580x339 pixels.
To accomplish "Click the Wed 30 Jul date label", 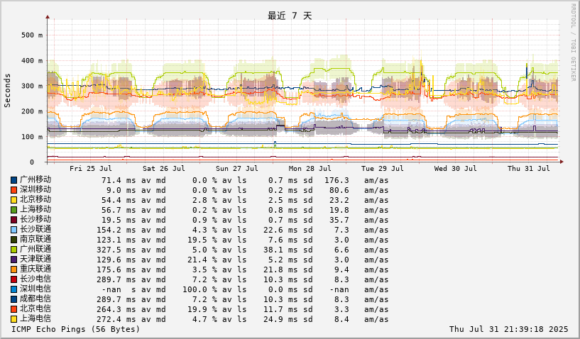I will pos(455,169).
